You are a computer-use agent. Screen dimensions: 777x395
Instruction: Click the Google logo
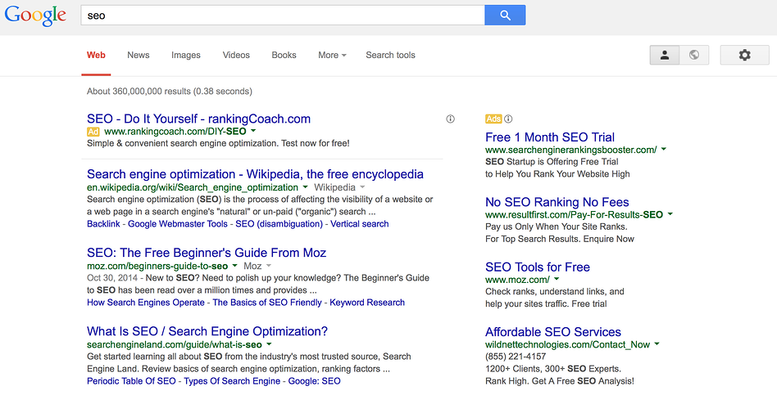click(x=35, y=16)
